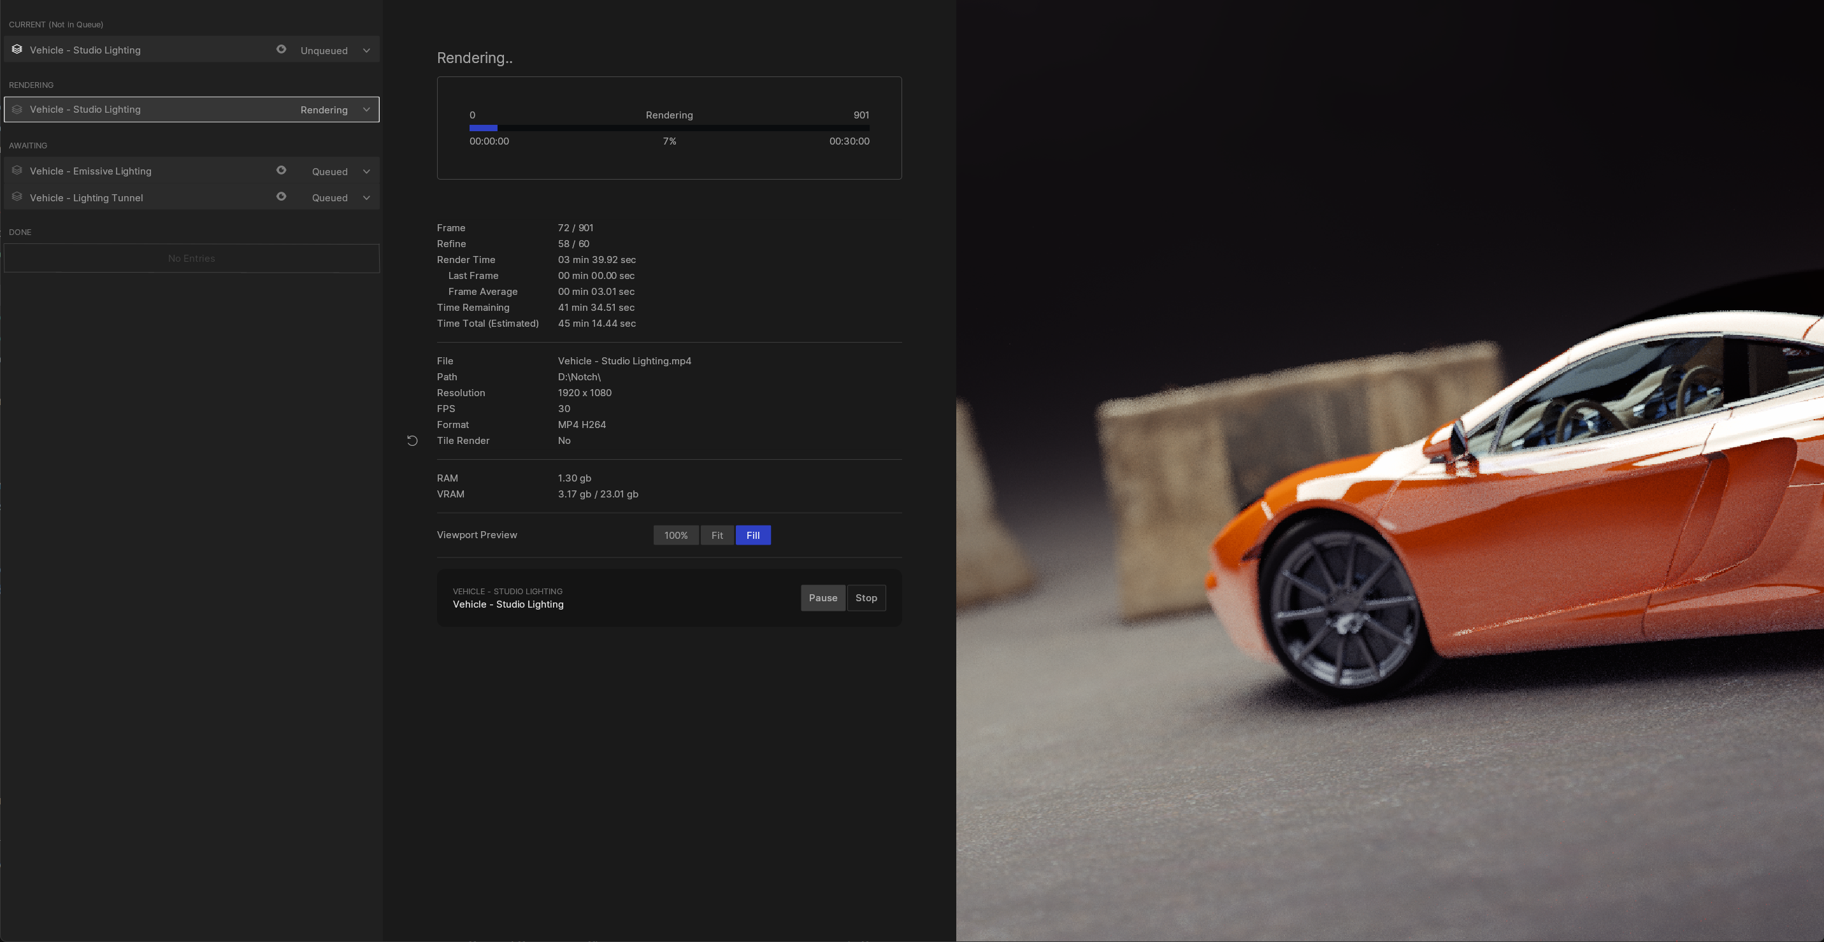Click the empty No Entries area under Done
The height and width of the screenshot is (942, 1824).
pos(191,259)
